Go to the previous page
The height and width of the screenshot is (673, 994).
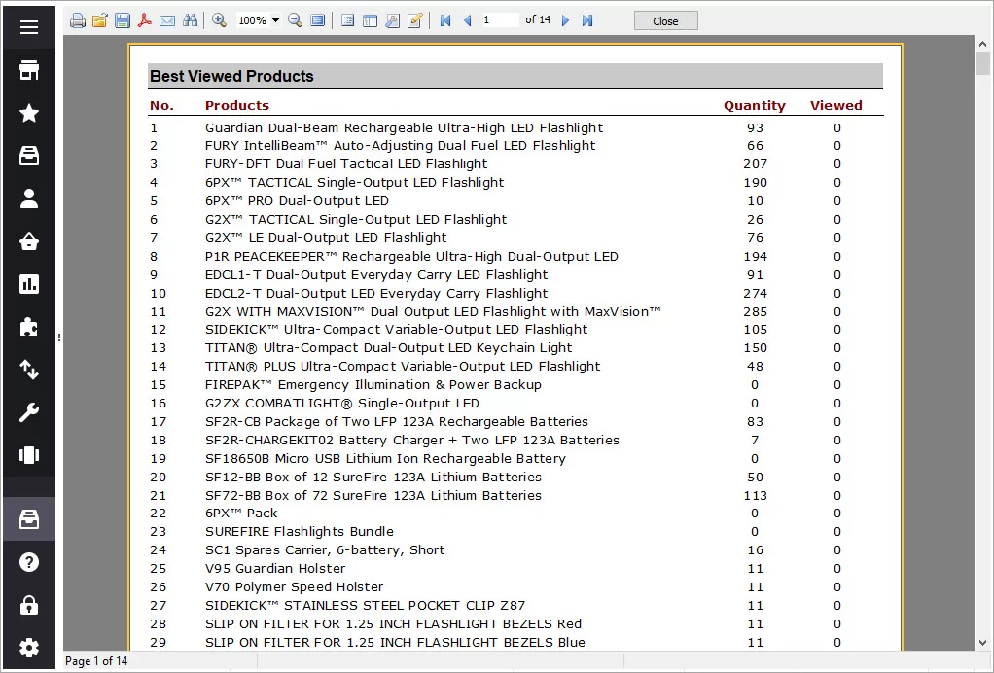click(x=468, y=21)
